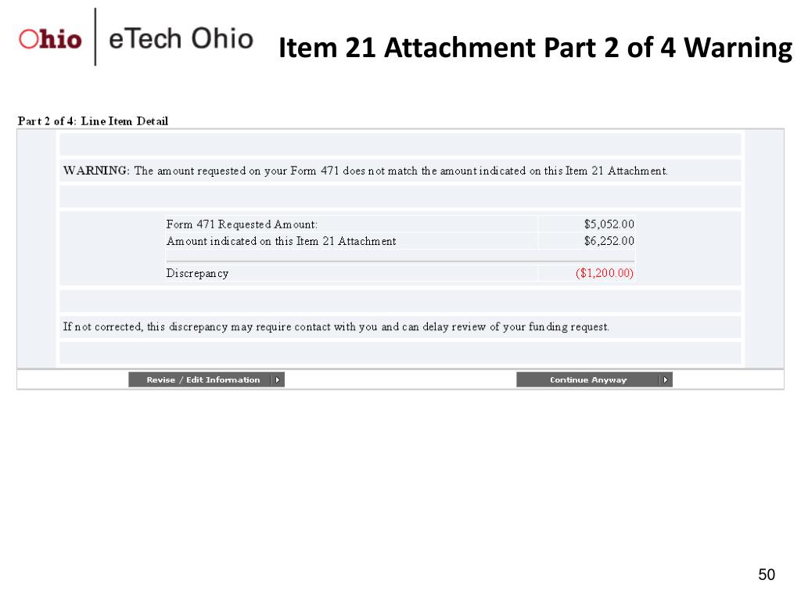Click the eTech Ohio logo text
The width and height of the screenshot is (801, 601).
(x=181, y=39)
